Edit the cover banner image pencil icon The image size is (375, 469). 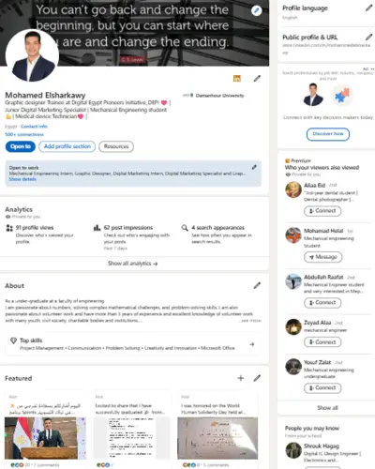(x=256, y=10)
